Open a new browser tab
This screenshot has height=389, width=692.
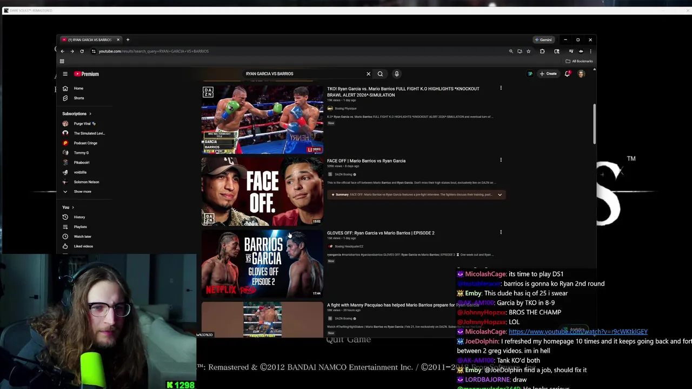(128, 40)
